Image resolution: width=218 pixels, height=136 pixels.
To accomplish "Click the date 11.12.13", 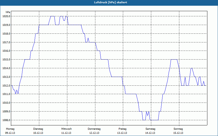I will (x=66, y=133).
